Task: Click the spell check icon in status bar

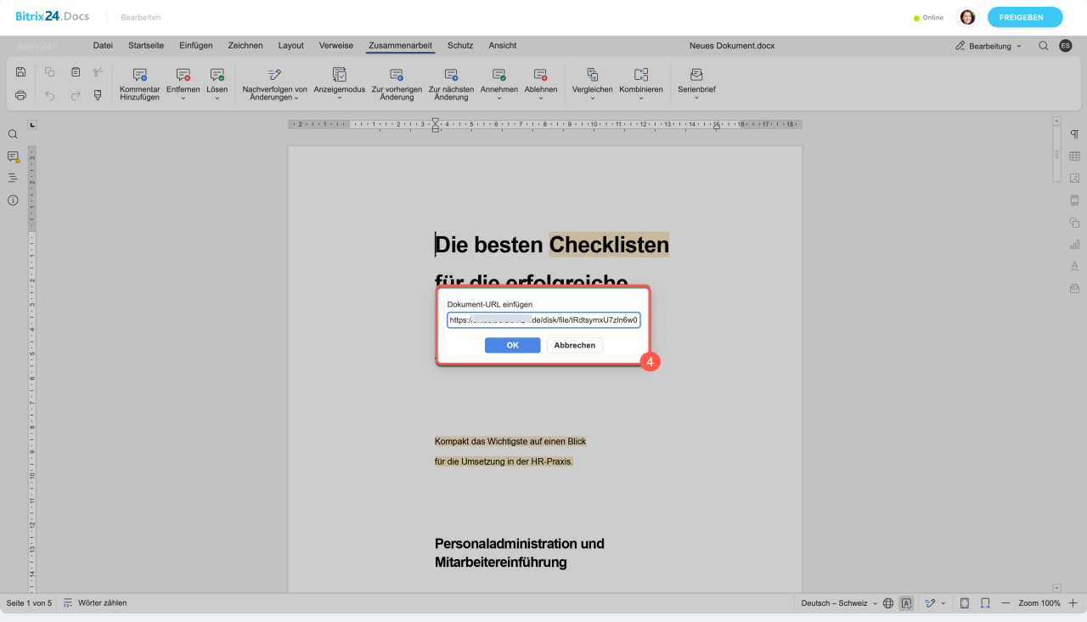Action: point(906,603)
